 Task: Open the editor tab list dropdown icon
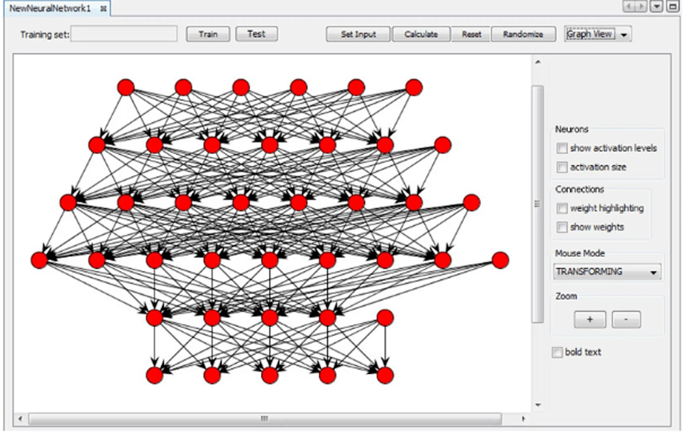(656, 7)
